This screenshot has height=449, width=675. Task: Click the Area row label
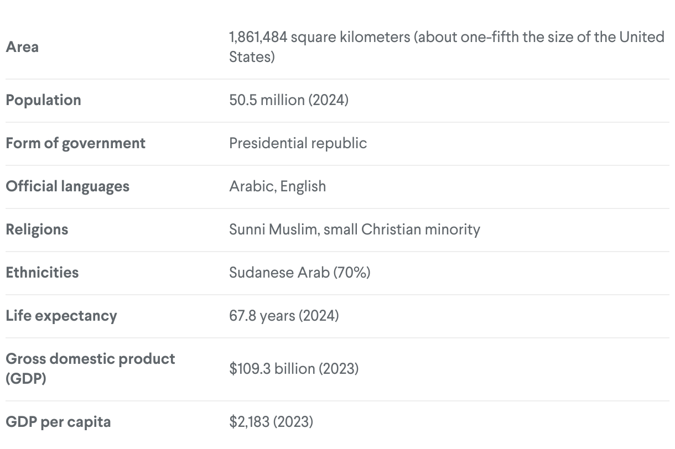(x=22, y=47)
